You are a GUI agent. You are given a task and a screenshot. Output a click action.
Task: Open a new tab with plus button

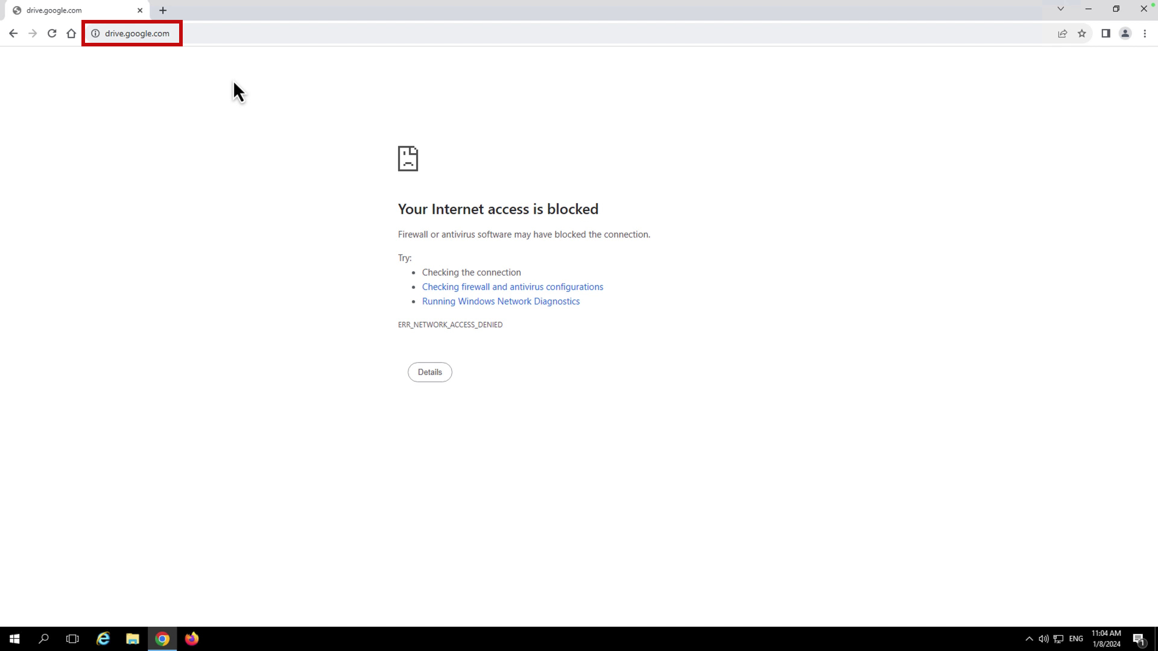pos(163,10)
